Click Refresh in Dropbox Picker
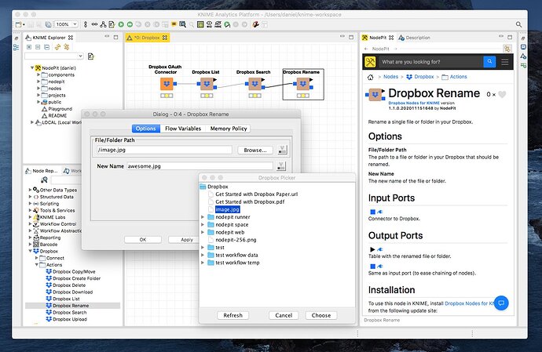The height and width of the screenshot is (352, 542). 233,315
